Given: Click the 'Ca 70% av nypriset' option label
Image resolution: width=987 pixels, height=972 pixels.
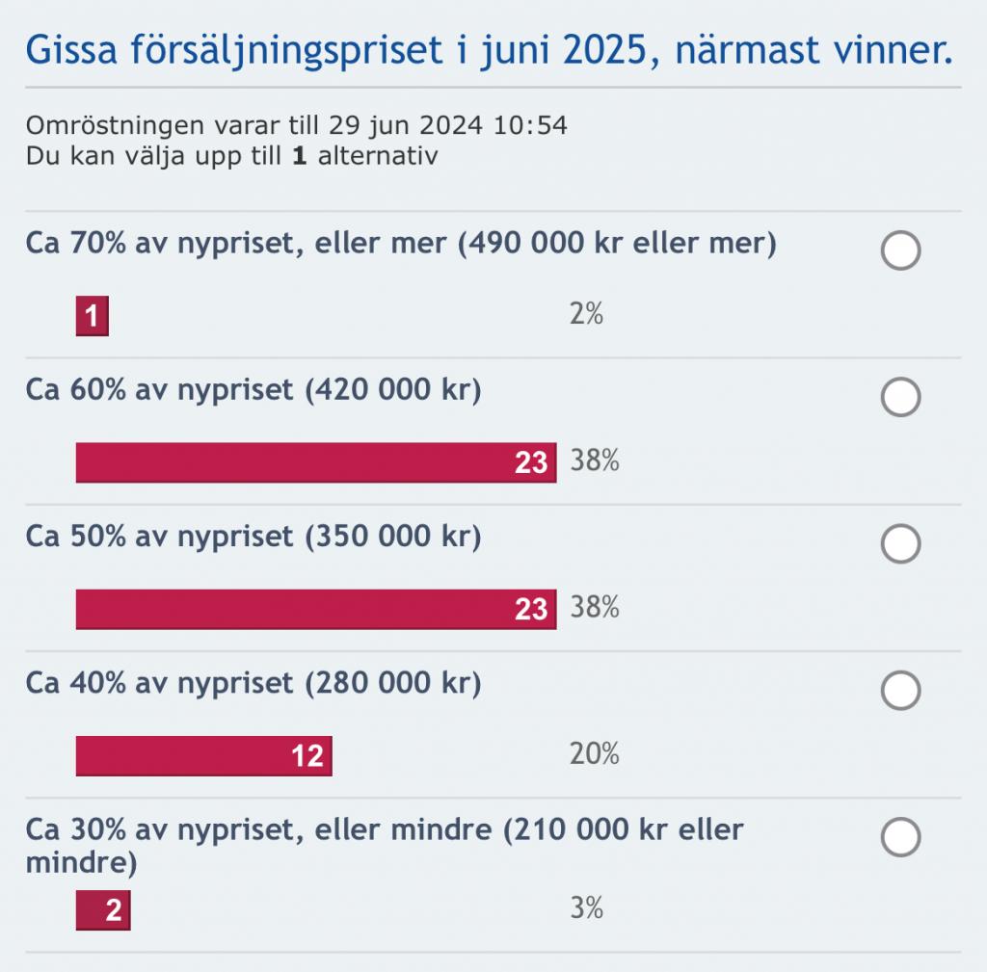Looking at the screenshot, I should 401,245.
